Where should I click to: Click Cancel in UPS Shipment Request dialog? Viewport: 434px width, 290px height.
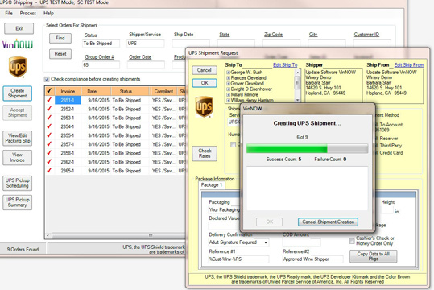point(205,70)
